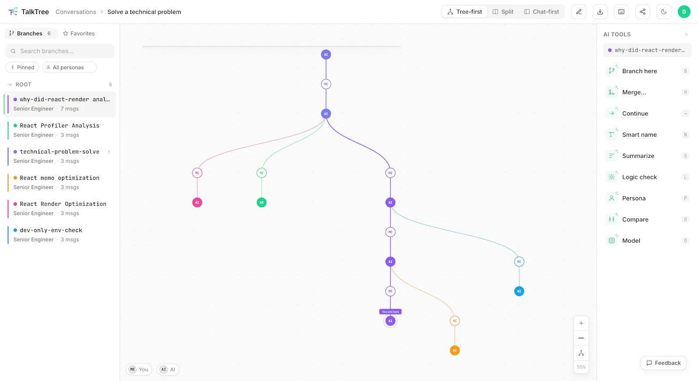Click the Merge icon
Screen dimensions: 698x381
pos(612,92)
